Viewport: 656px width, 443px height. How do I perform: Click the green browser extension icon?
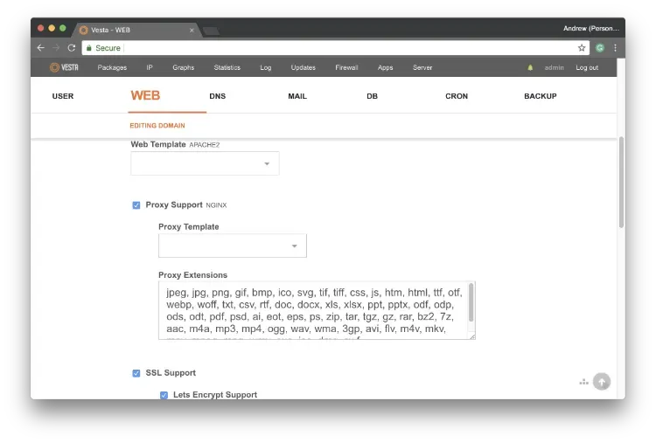point(600,48)
